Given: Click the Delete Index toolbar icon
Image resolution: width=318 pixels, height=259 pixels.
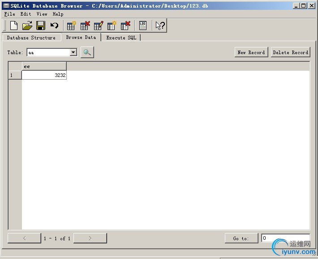Looking at the screenshot, I should pyautogui.click(x=125, y=25).
